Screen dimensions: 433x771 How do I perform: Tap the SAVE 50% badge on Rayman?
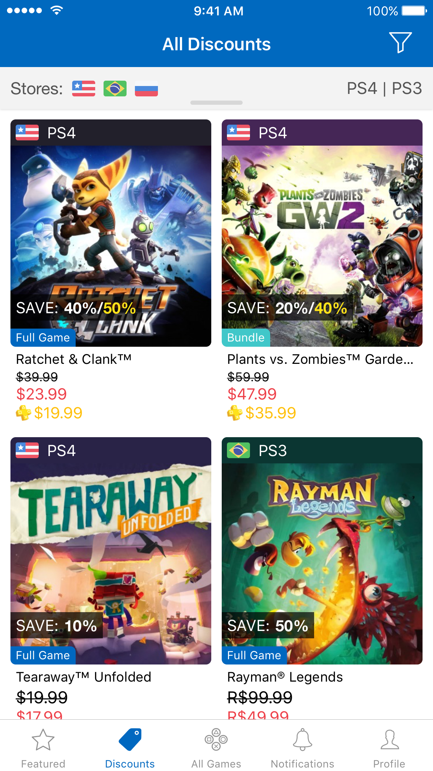[x=268, y=625]
